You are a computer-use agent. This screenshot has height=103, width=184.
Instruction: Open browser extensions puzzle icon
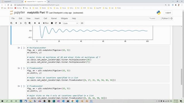pyautogui.click(x=176, y=5)
